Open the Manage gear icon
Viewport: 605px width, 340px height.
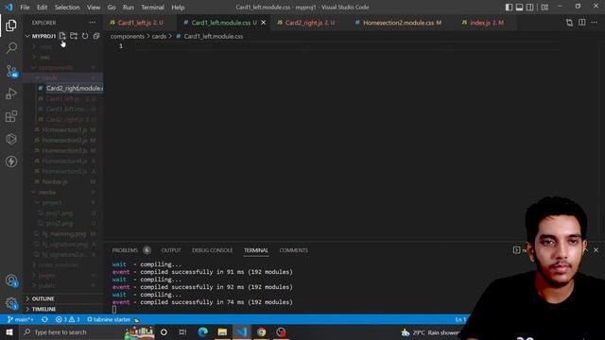(11, 303)
